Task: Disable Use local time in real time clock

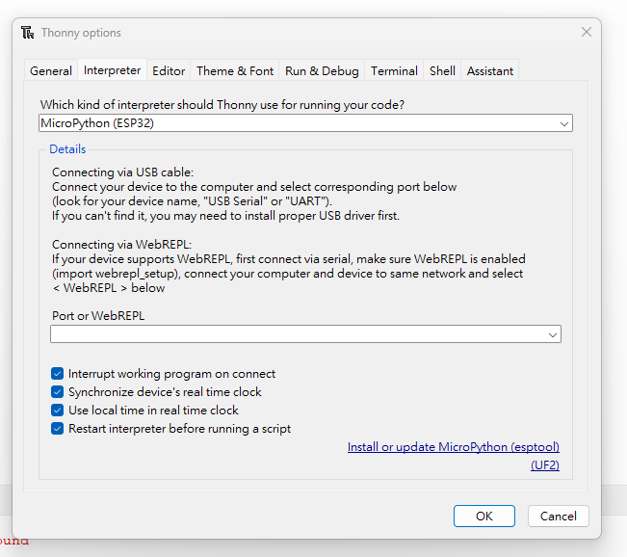Action: [57, 411]
